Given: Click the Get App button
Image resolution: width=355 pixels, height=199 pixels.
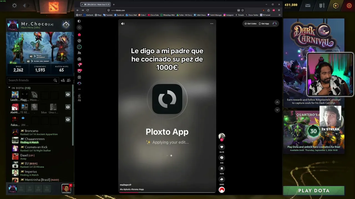Looking at the screenshot, I should click(264, 23).
